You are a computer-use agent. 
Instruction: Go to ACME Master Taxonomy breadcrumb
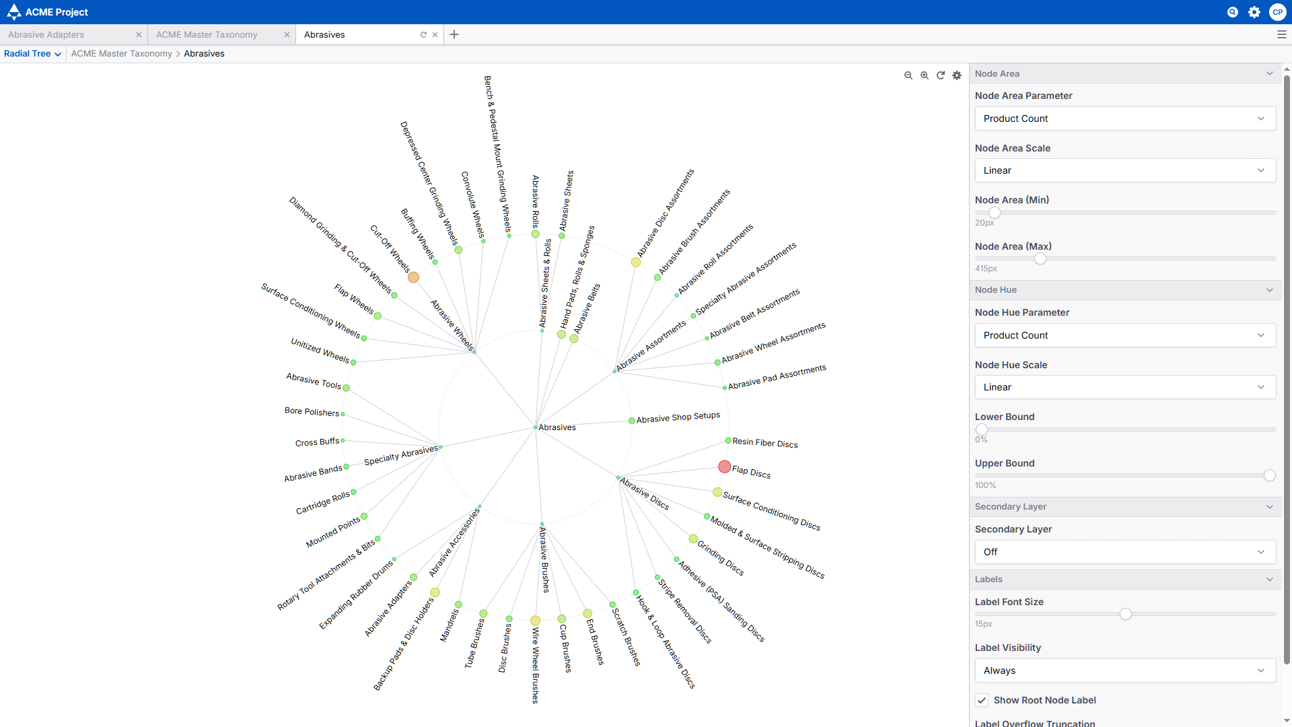(122, 54)
